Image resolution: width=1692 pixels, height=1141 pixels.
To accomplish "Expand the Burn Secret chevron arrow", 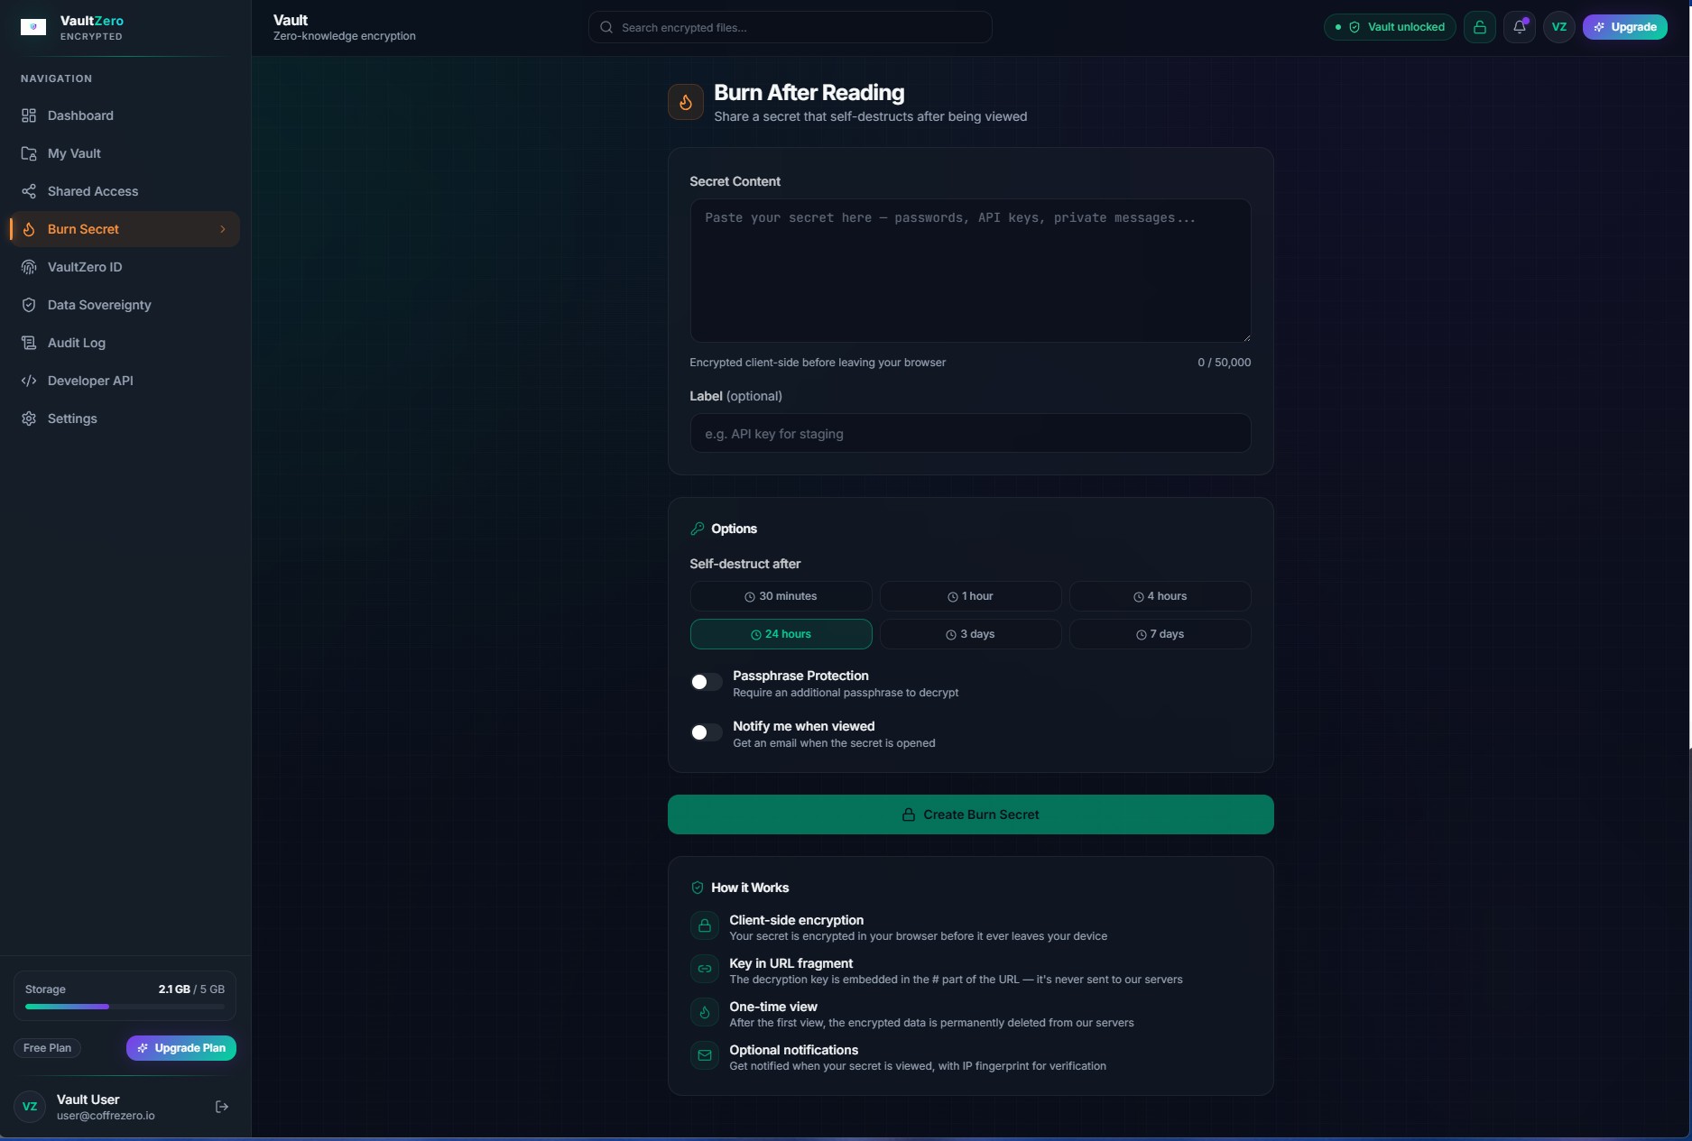I will point(223,229).
